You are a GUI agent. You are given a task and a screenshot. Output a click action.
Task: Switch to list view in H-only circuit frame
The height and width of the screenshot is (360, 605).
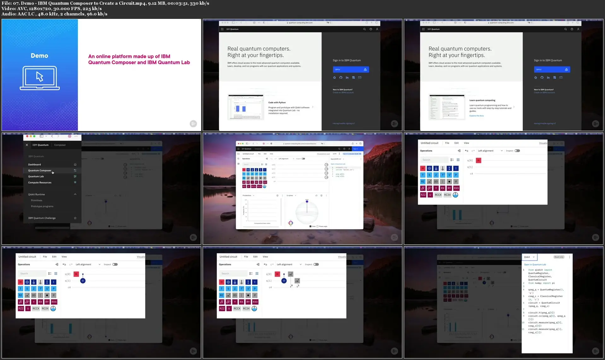452,160
